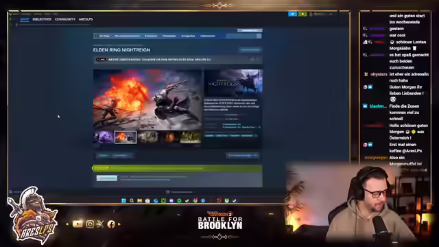Open the account dropdown in Steam title bar

(x=321, y=14)
